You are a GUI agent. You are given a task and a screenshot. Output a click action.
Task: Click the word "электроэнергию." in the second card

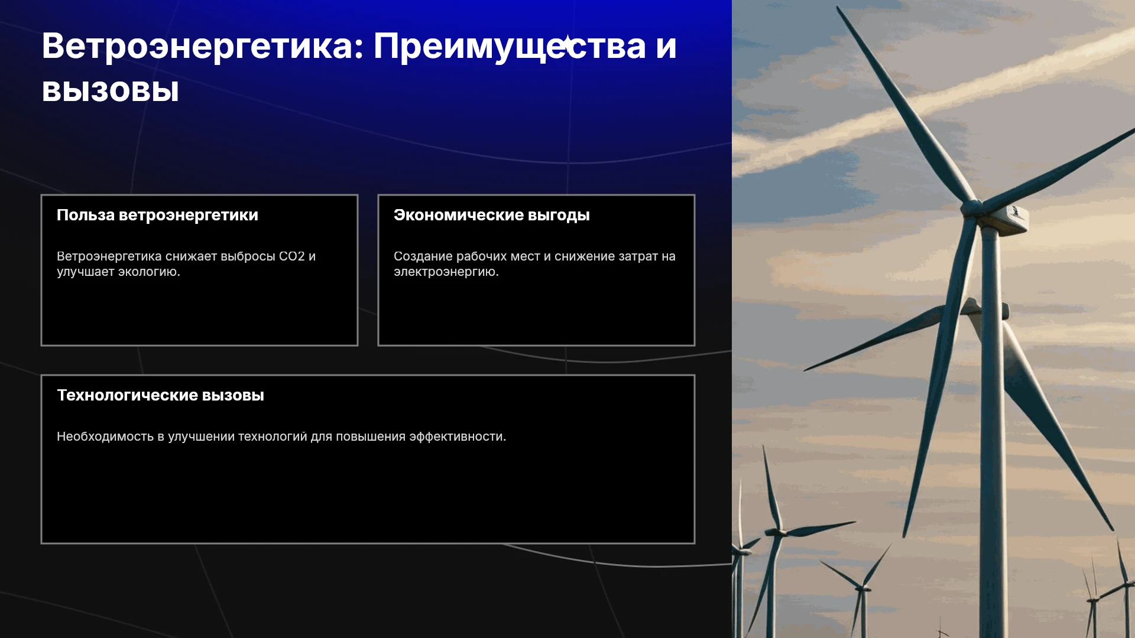click(x=446, y=272)
